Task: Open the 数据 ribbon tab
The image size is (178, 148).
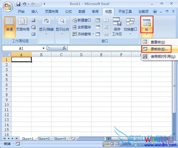Action: coord(82,12)
